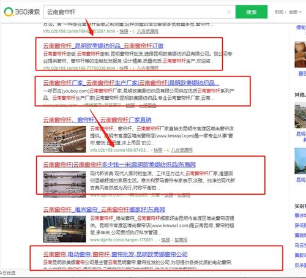
Task: Click URL info.b2b168.com/s168-67453 under 厂家直销 result
Action: 119,150
